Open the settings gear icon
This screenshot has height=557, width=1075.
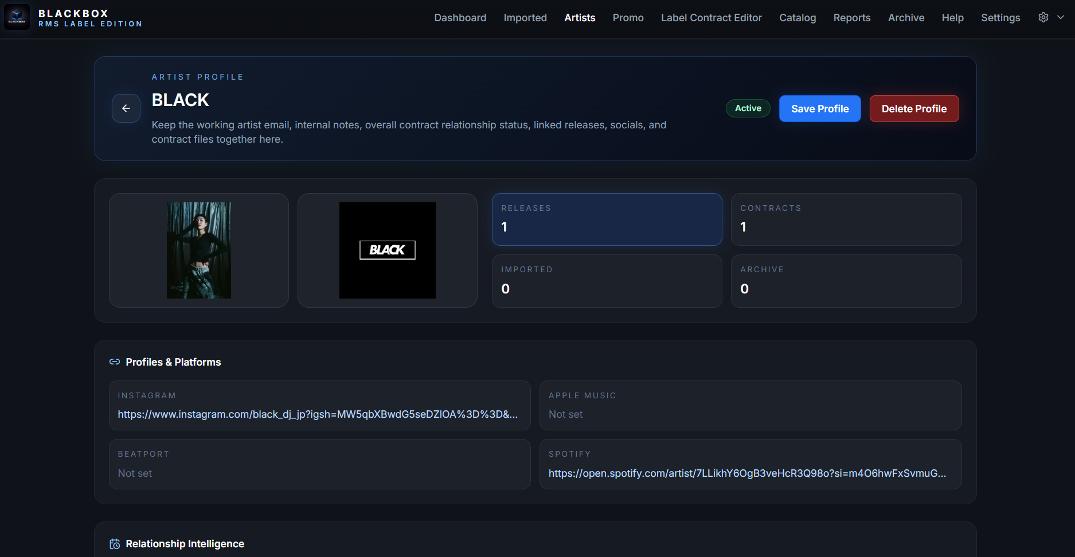[1043, 17]
